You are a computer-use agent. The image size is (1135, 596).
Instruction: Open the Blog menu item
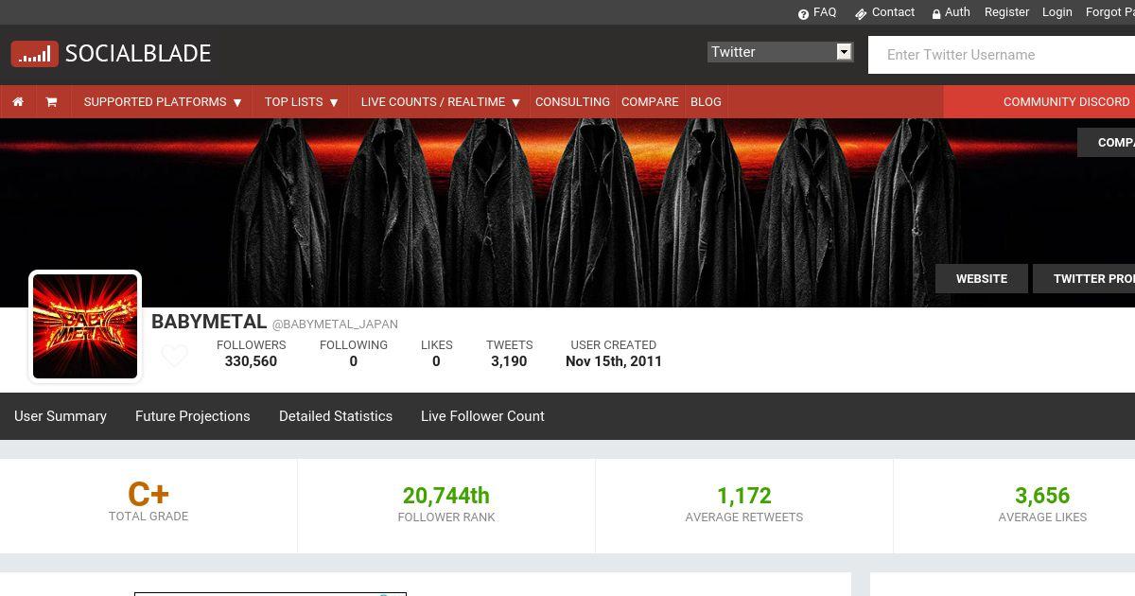pos(706,101)
